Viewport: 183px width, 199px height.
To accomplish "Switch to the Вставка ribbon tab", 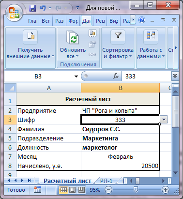I will tap(46, 21).
